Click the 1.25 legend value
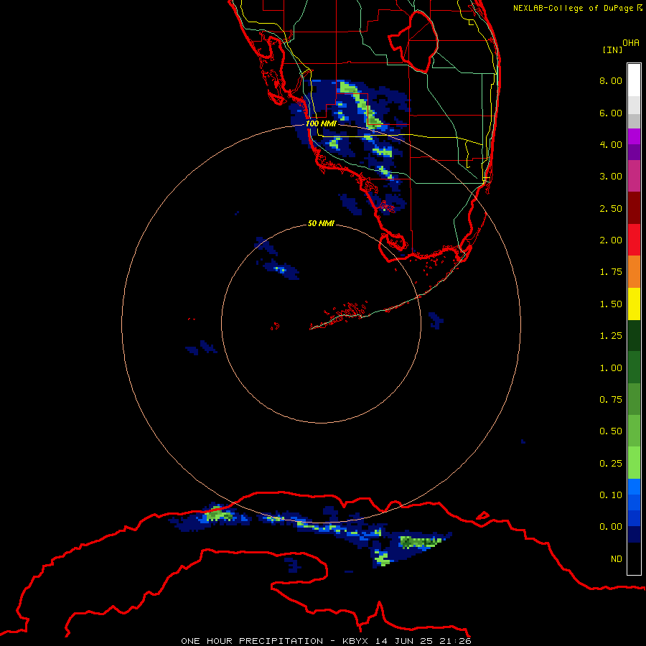 coord(611,336)
